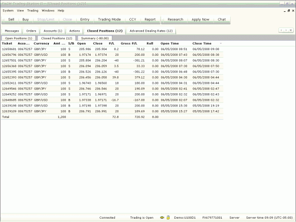Select ticket 12648685 row
296x222 pixels.
(x=112, y=100)
